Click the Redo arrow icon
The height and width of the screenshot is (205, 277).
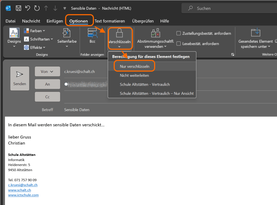click(37, 8)
